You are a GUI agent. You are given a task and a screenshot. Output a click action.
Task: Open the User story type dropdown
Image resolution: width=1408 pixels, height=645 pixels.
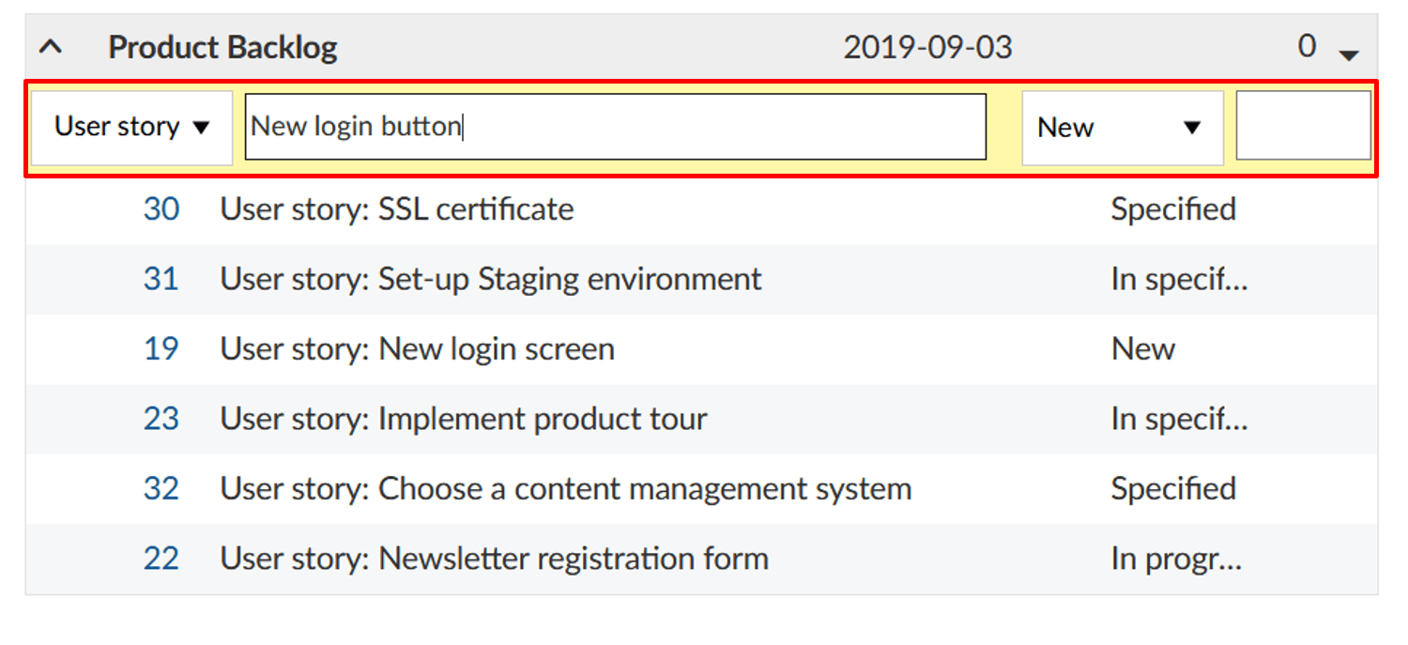pyautogui.click(x=131, y=127)
